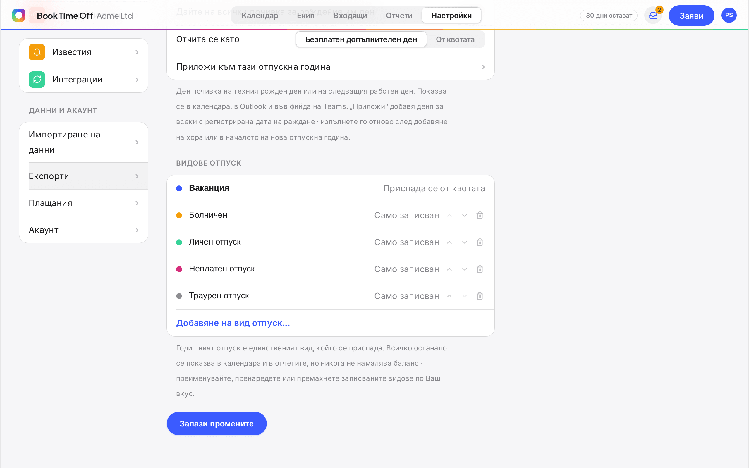Viewport: 749px width, 468px height.
Task: Select От квотата option
Action: pyautogui.click(x=455, y=39)
